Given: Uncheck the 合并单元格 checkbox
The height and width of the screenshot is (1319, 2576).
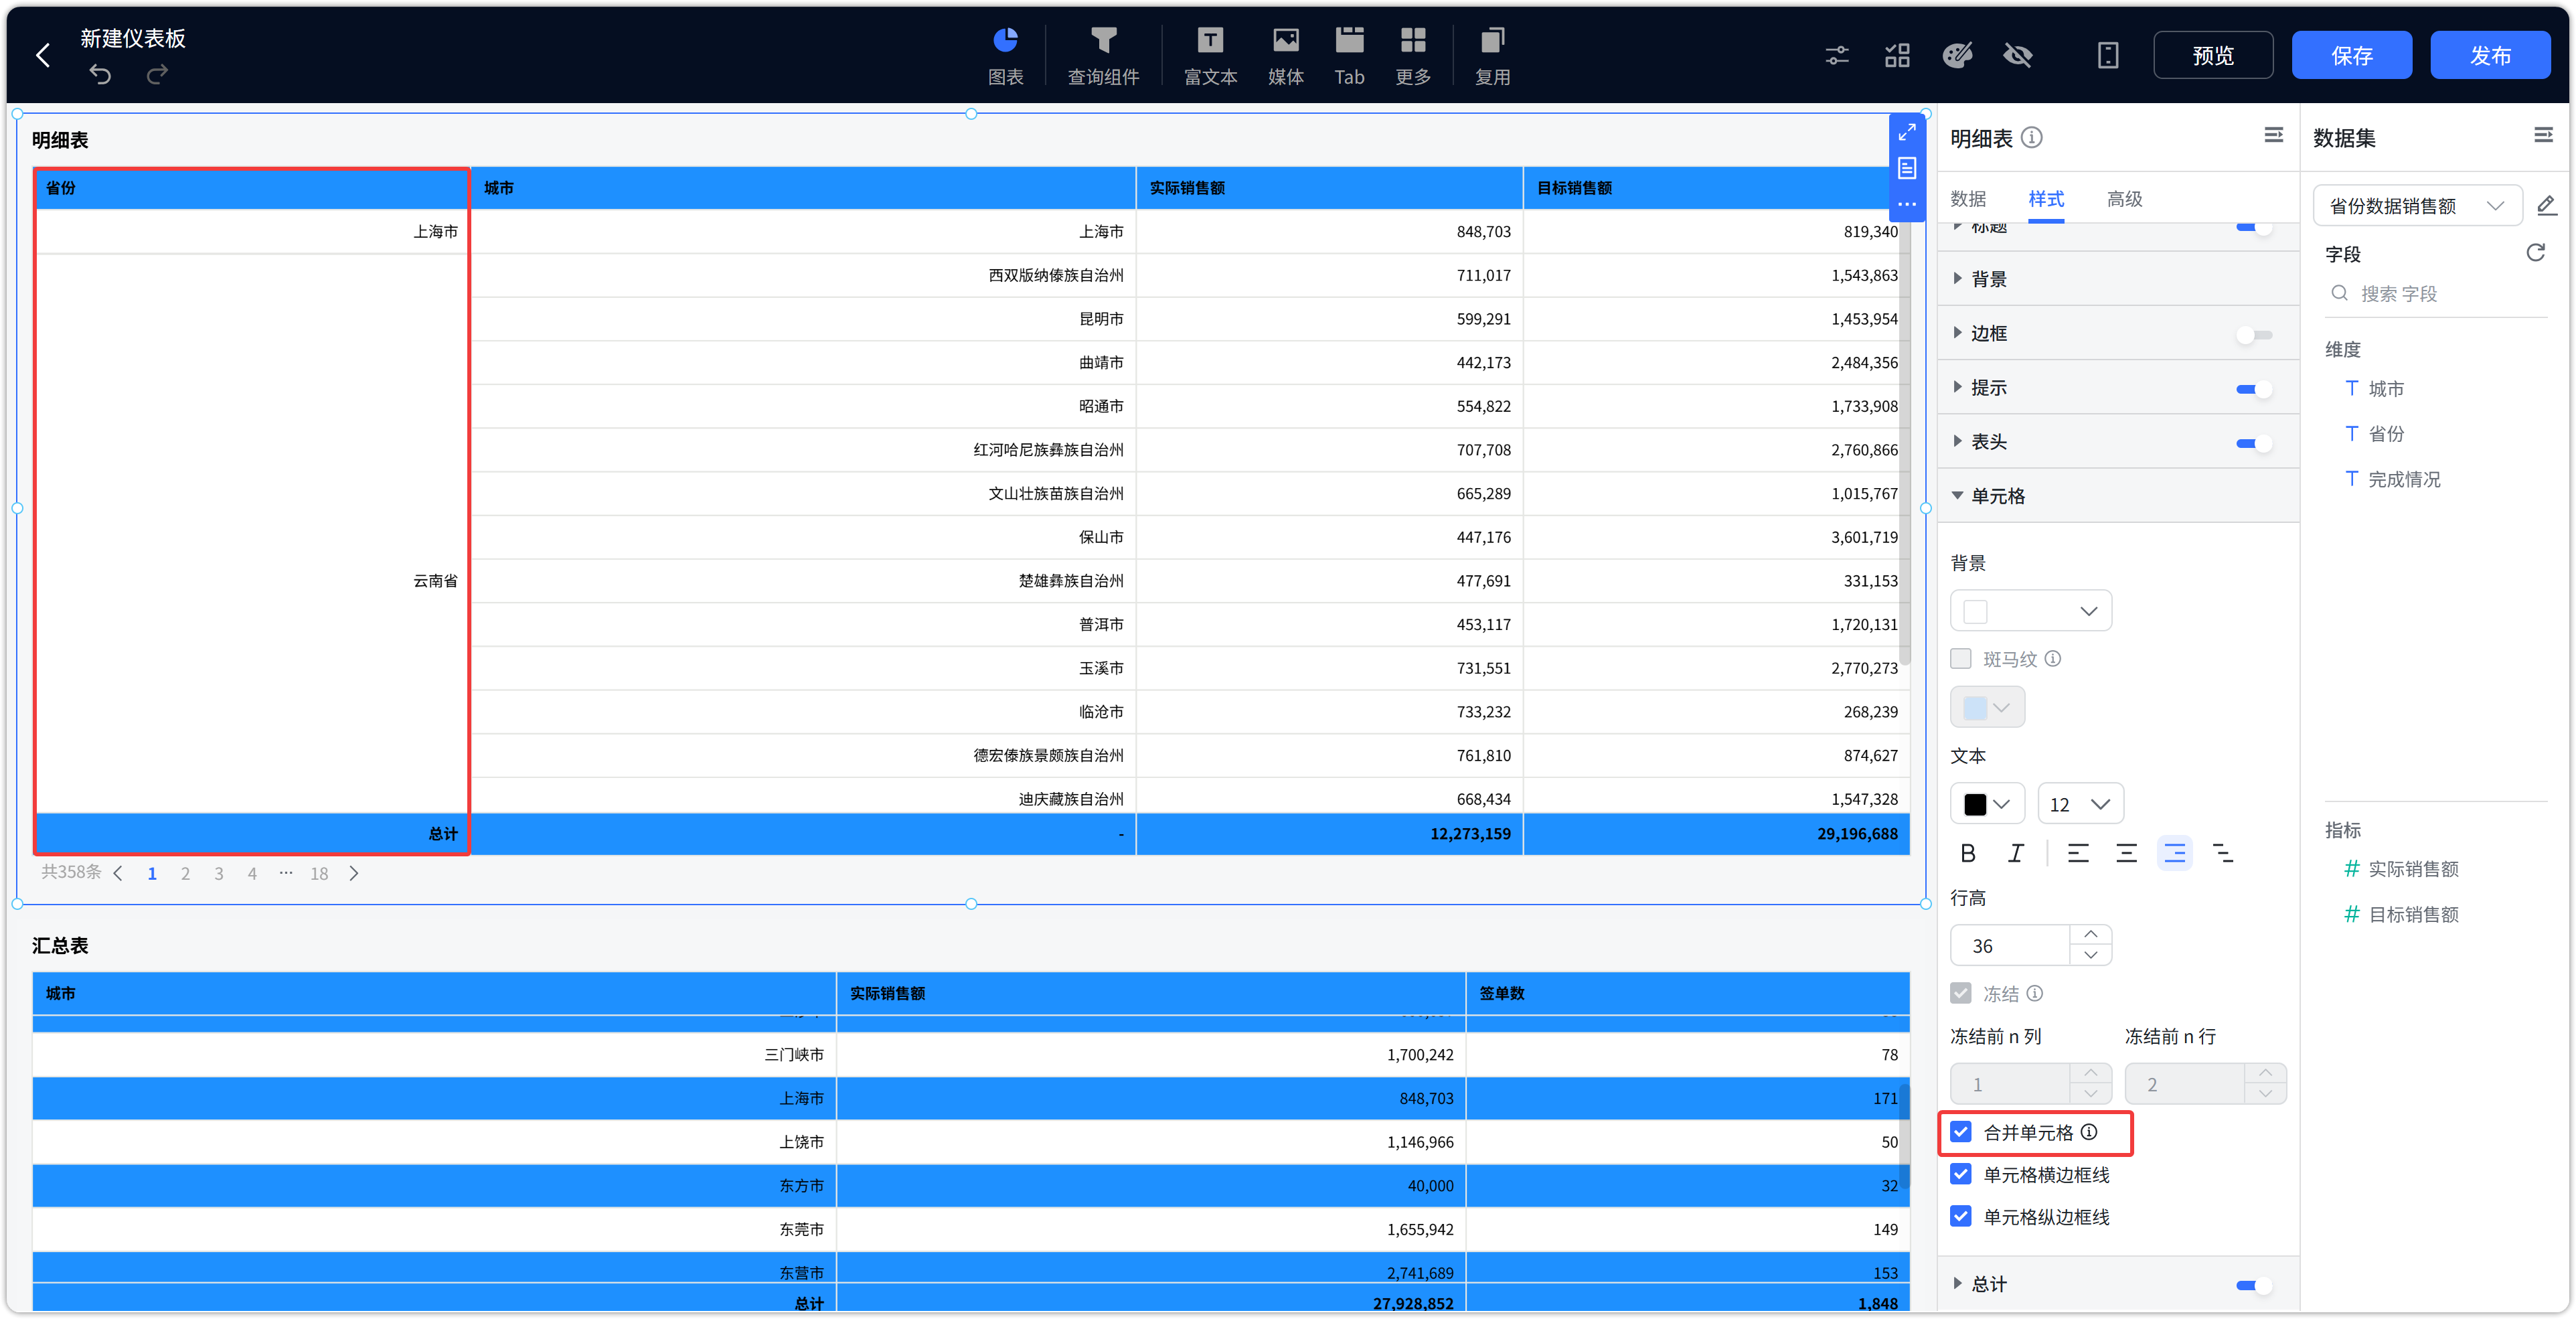Looking at the screenshot, I should [x=1961, y=1132].
